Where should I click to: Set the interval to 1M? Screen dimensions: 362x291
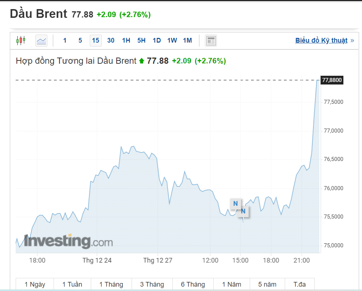pos(187,40)
